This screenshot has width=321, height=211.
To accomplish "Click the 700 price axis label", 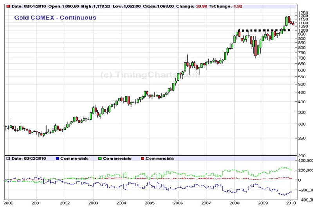I will tap(302, 58).
